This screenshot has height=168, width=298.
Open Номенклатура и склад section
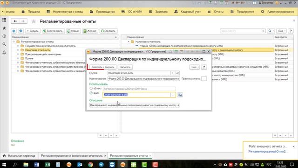point(65,12)
